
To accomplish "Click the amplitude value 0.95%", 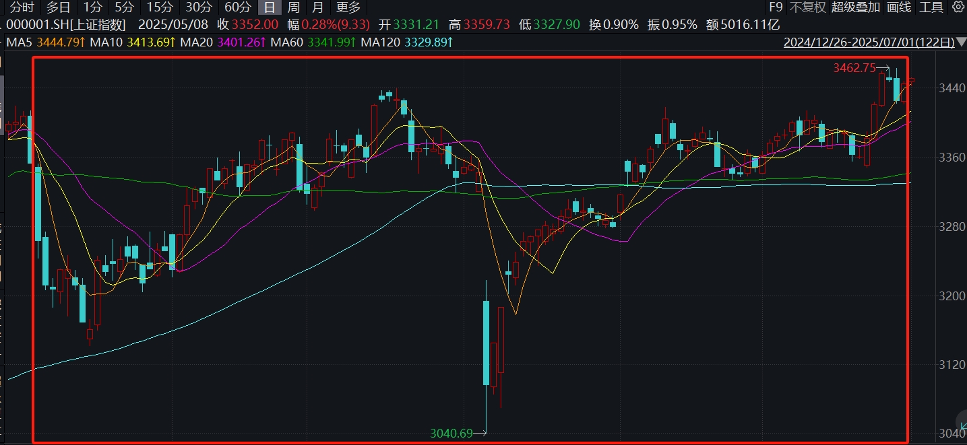I will click(679, 25).
